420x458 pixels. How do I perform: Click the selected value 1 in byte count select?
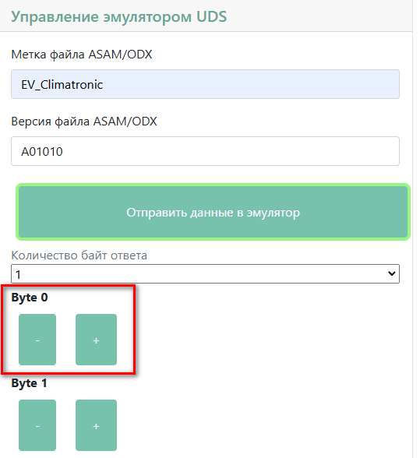click(x=18, y=274)
